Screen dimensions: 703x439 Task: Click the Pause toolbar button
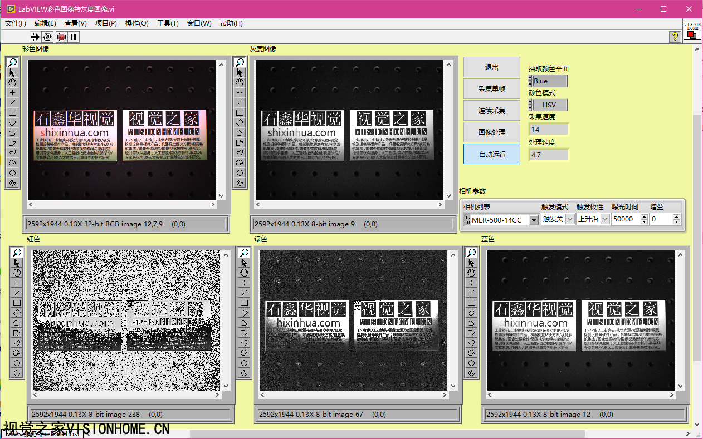(x=74, y=37)
